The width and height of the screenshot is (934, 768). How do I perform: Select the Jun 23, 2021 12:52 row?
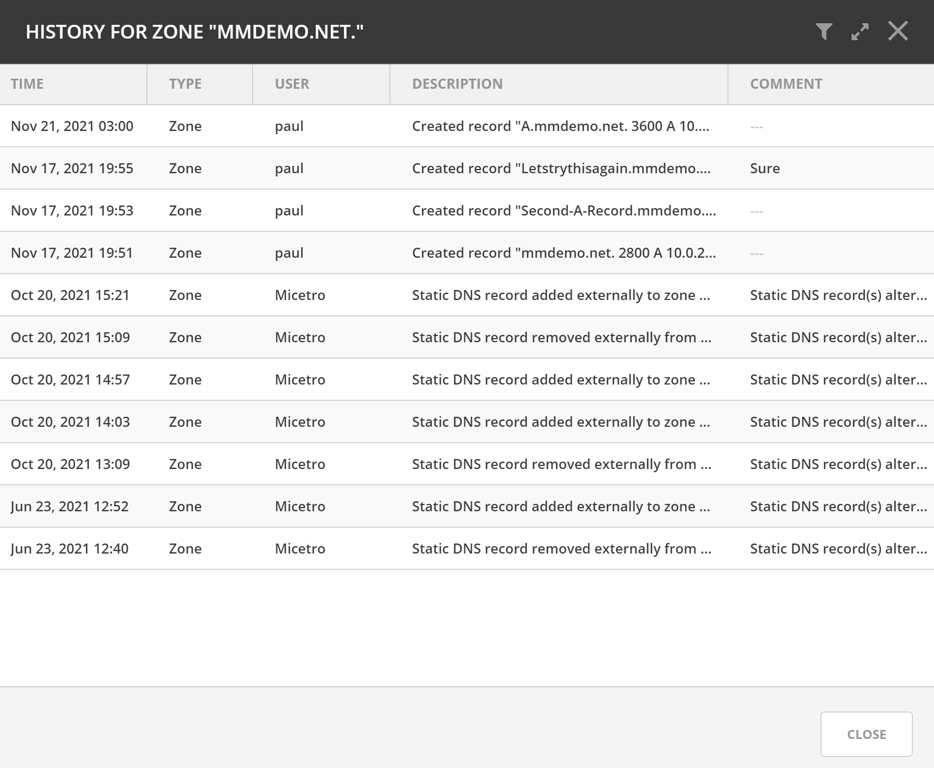coord(70,507)
